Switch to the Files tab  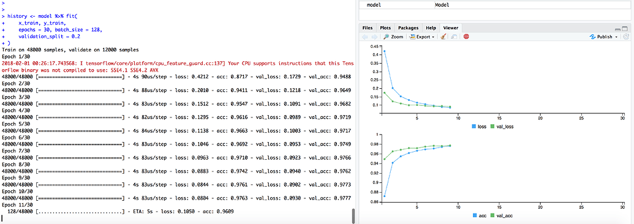[368, 28]
